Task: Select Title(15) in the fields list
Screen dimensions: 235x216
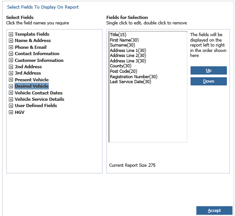Action: [x=118, y=35]
